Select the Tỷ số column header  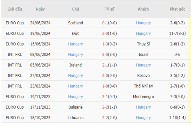point(110,9)
